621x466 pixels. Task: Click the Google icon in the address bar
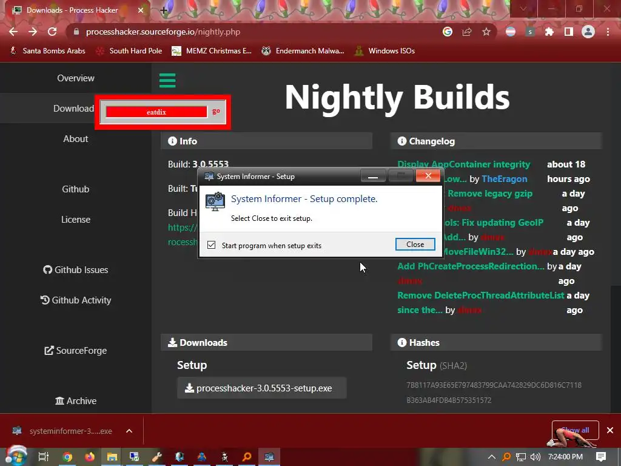pos(448,32)
